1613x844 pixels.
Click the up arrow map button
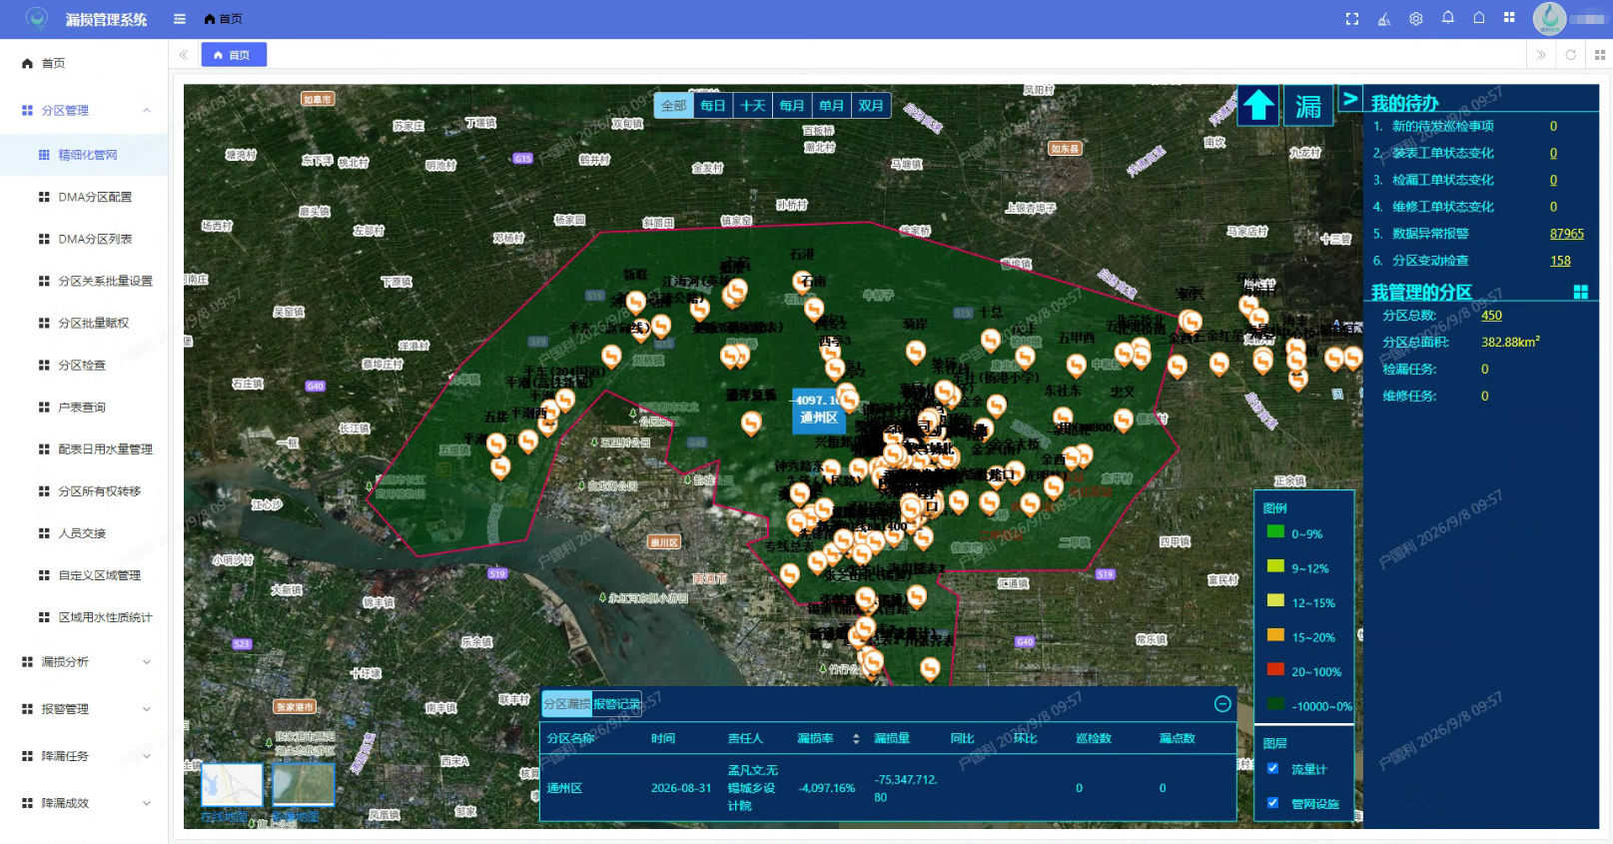1258,105
